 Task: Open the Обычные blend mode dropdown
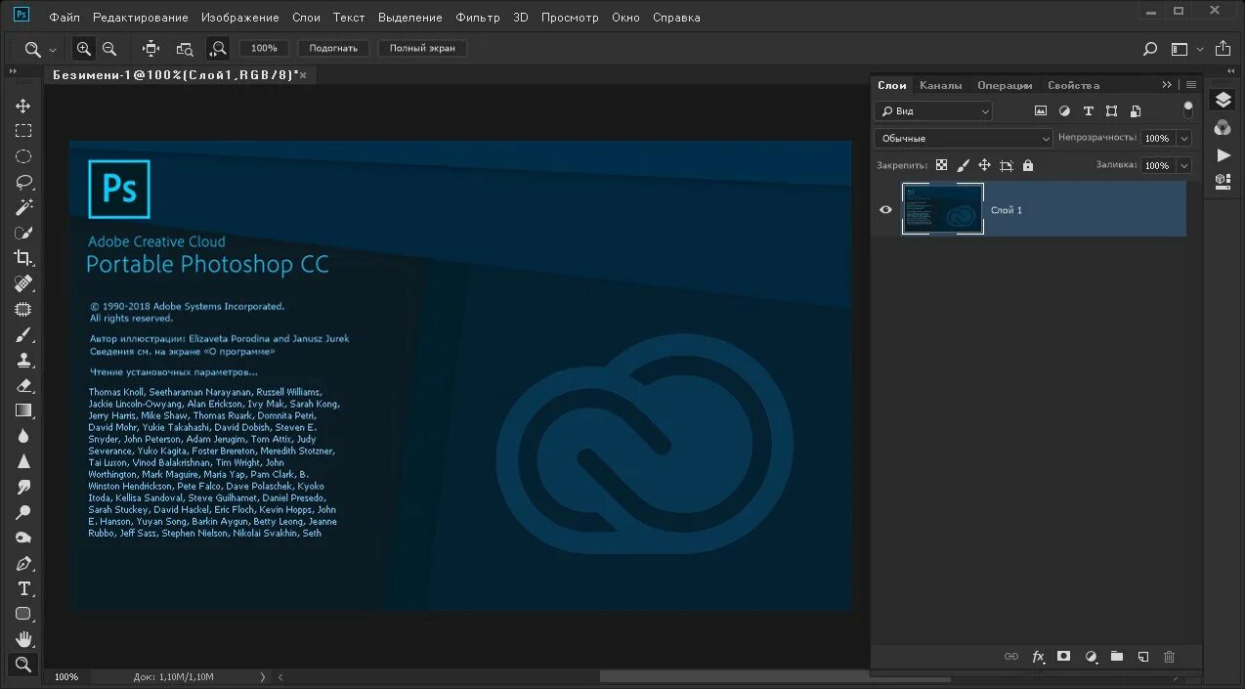click(x=963, y=139)
